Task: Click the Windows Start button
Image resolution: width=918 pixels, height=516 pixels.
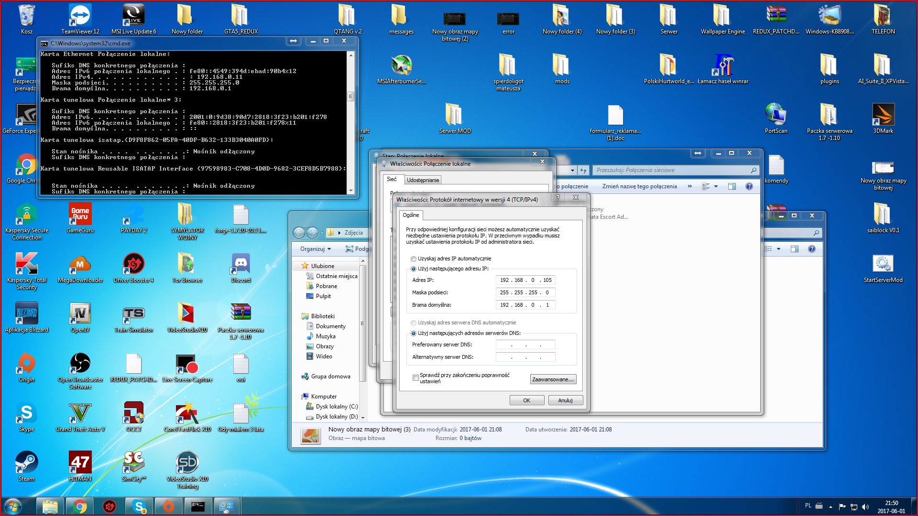Action: point(13,506)
